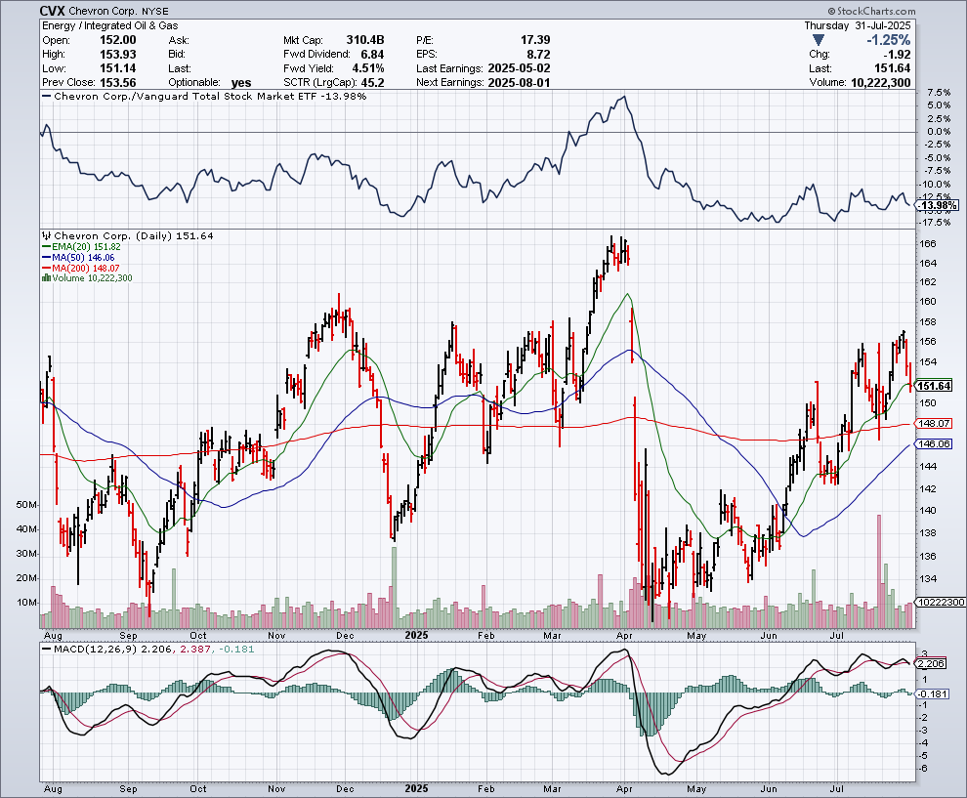This screenshot has height=798, width=967.
Task: Click the Energy / Integrated Oil & Gas label
Action: coord(109,25)
